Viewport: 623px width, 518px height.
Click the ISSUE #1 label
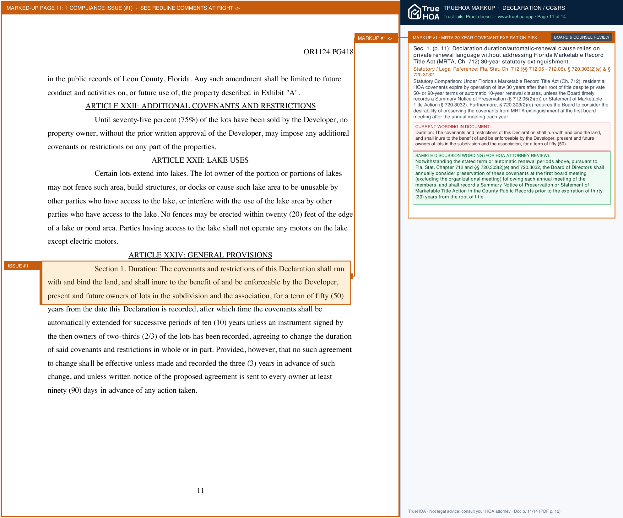click(x=22, y=266)
